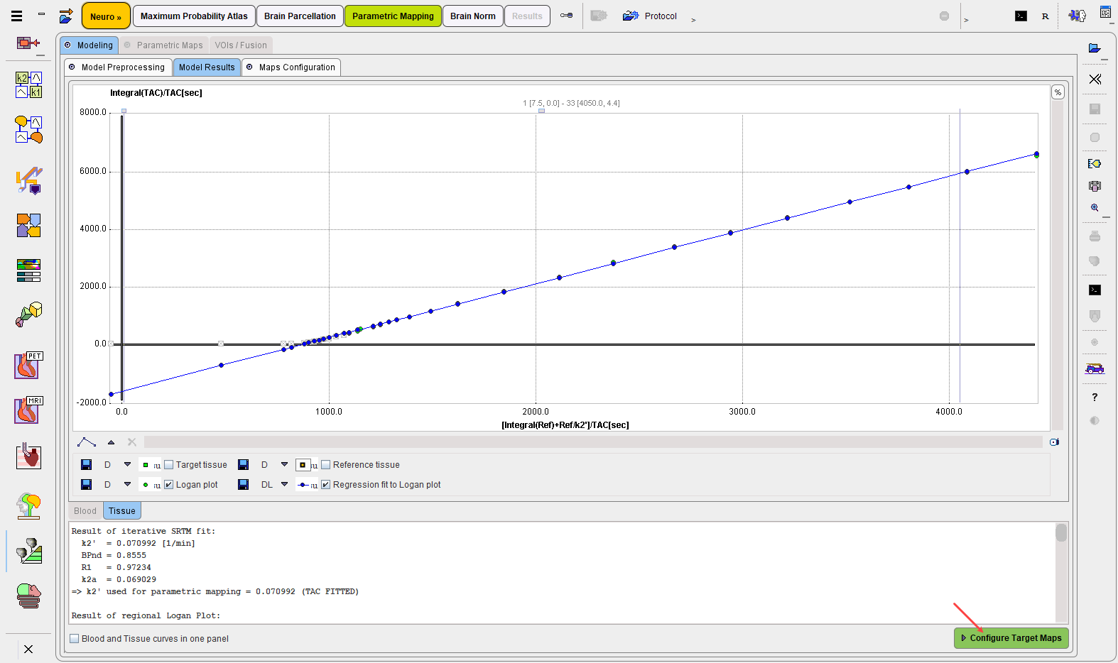Click the head with puzzle piece icon
This screenshot has height=663, width=1118.
(1077, 16)
